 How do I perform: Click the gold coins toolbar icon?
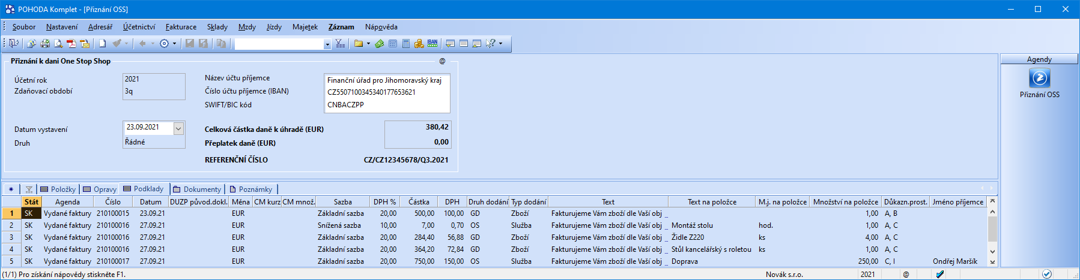(x=419, y=43)
